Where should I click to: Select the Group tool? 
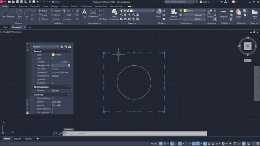click(x=210, y=13)
